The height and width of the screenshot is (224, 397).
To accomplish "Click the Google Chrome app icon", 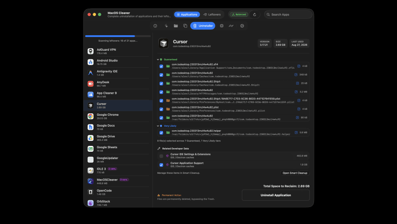I will (90, 116).
